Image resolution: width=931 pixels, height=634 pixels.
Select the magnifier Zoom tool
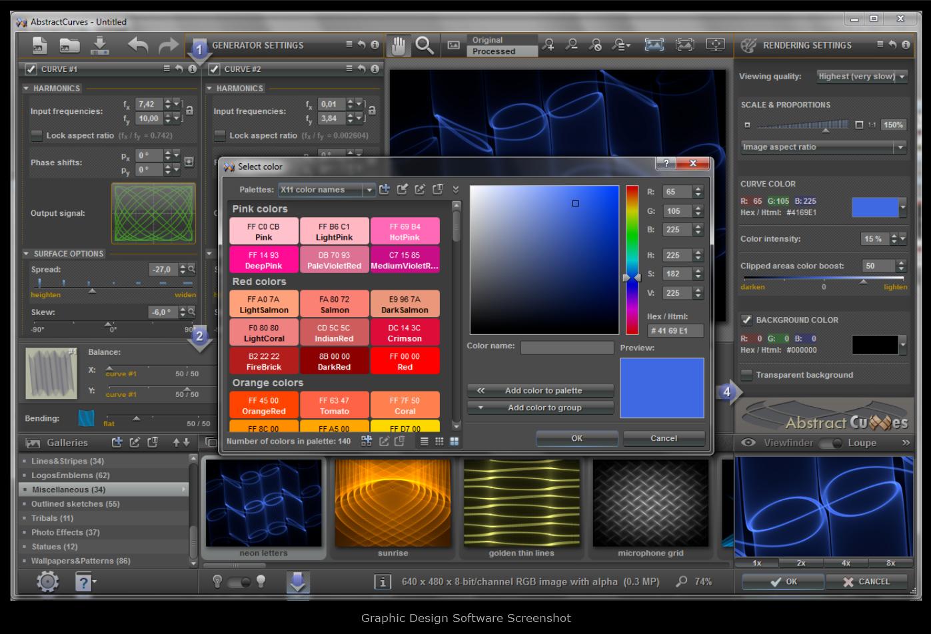[425, 45]
